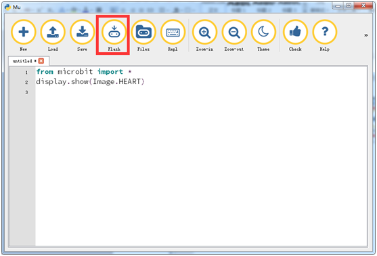
Task: Close the Mu window
Action: pos(363,5)
